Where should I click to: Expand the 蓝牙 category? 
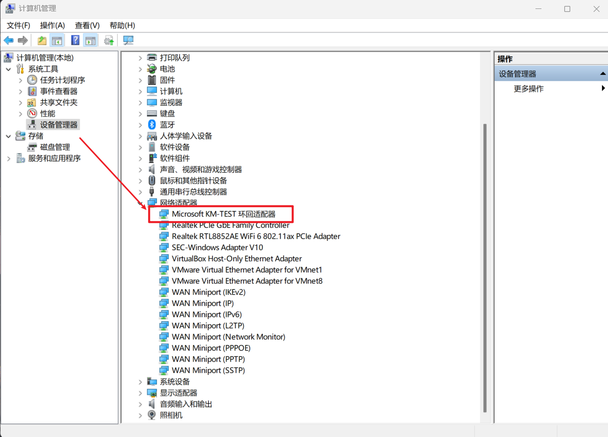[x=140, y=125]
